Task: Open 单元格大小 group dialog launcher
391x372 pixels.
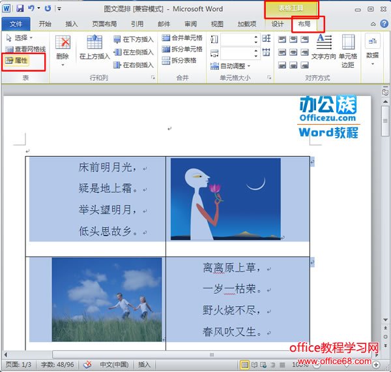Action: (x=269, y=77)
